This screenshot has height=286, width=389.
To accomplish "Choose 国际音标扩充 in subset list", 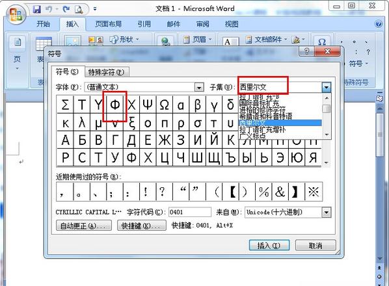I will [x=280, y=103].
